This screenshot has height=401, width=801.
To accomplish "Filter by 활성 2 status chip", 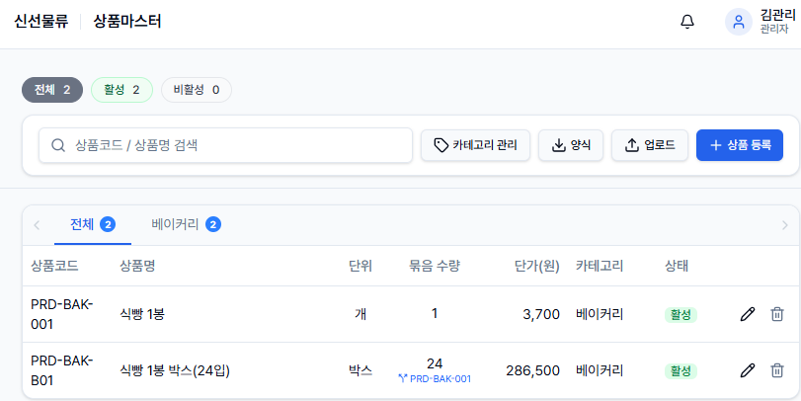I will point(121,90).
